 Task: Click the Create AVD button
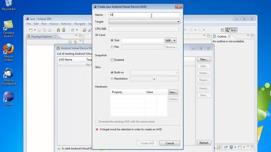pyautogui.click(x=147, y=143)
